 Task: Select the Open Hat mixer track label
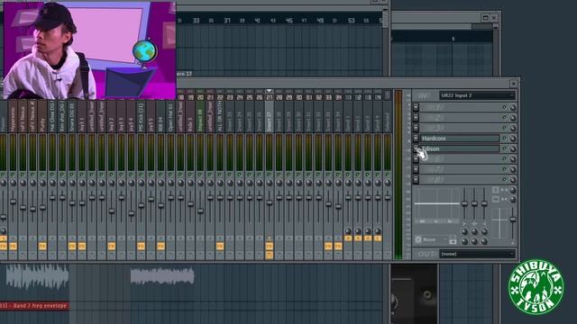[x=170, y=116]
